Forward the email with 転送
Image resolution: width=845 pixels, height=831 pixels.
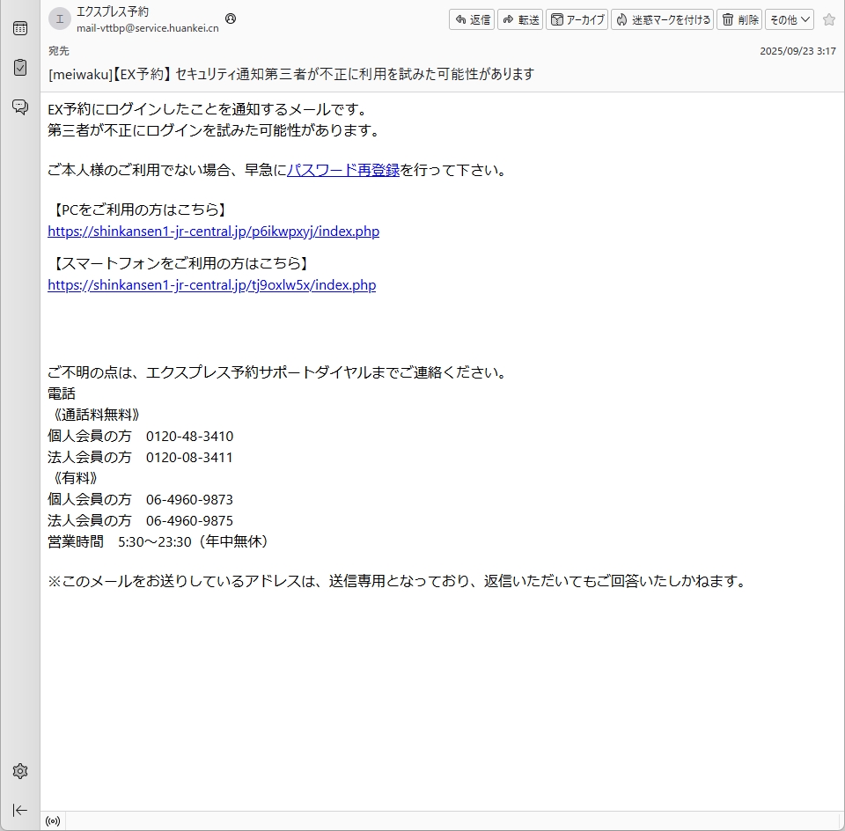520,19
